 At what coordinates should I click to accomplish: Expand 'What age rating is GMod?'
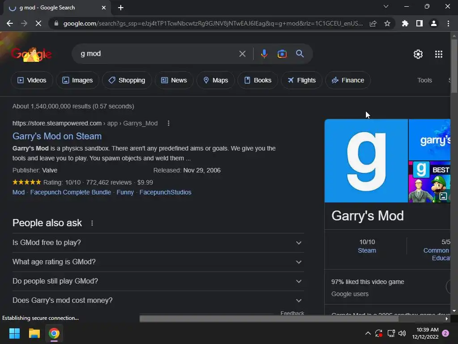coord(158,262)
